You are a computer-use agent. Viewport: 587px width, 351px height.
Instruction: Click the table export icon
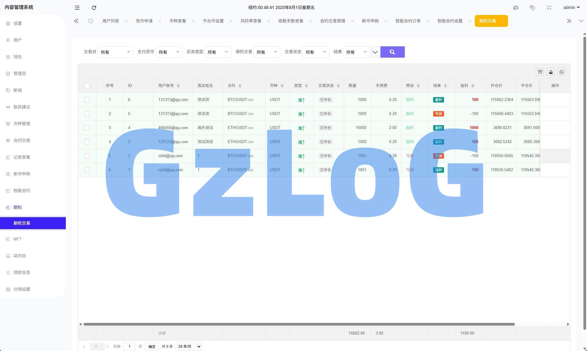pyautogui.click(x=551, y=72)
